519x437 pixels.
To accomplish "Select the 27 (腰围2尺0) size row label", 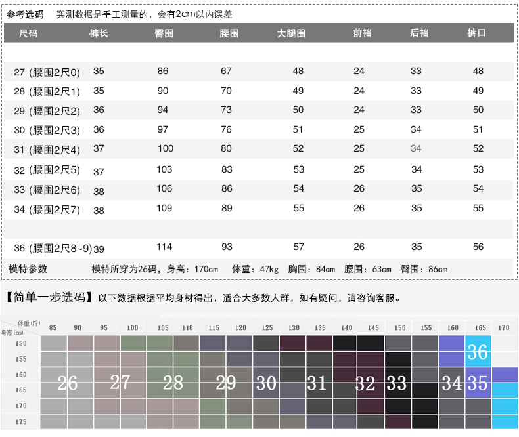I will click(47, 72).
